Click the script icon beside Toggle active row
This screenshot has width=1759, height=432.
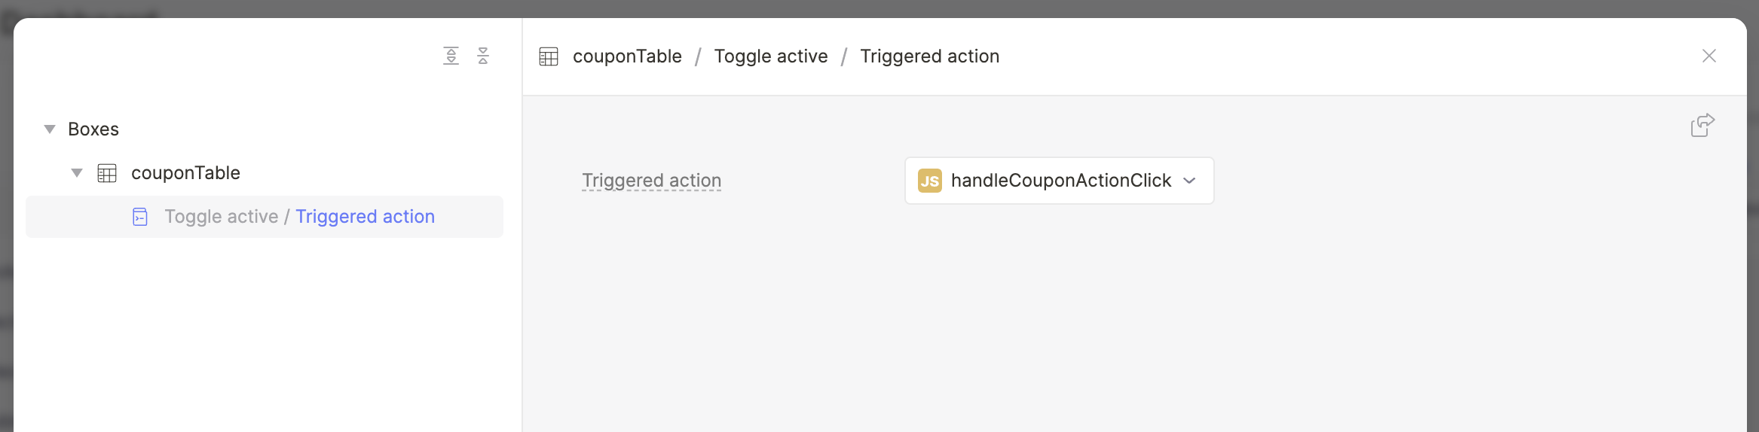coord(140,217)
